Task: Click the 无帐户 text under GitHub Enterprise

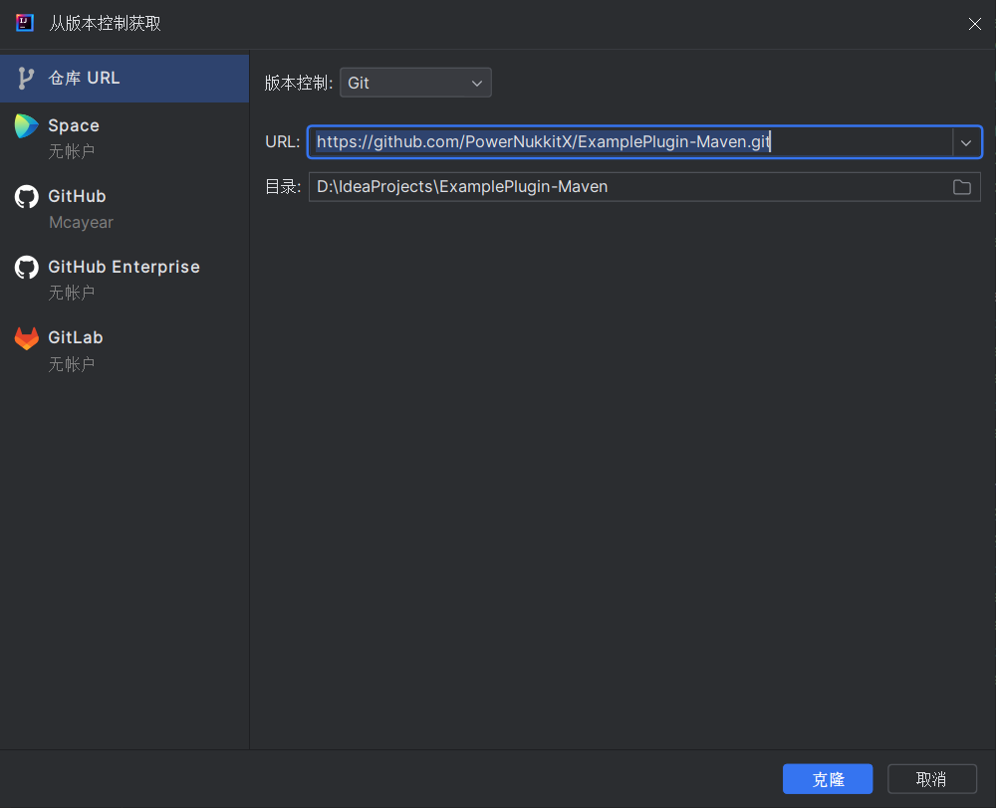Action: coord(71,293)
